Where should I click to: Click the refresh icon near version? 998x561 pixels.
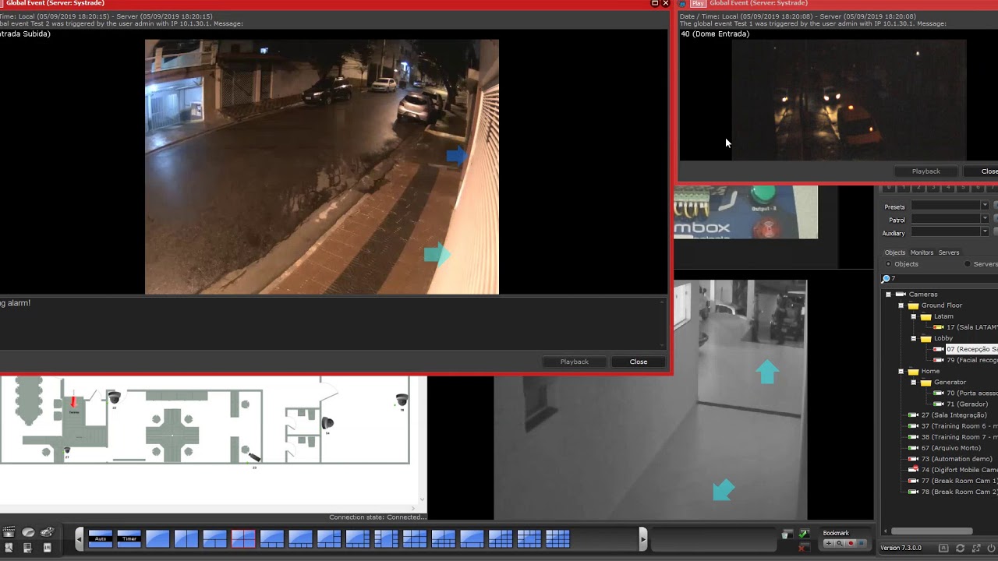coord(960,549)
